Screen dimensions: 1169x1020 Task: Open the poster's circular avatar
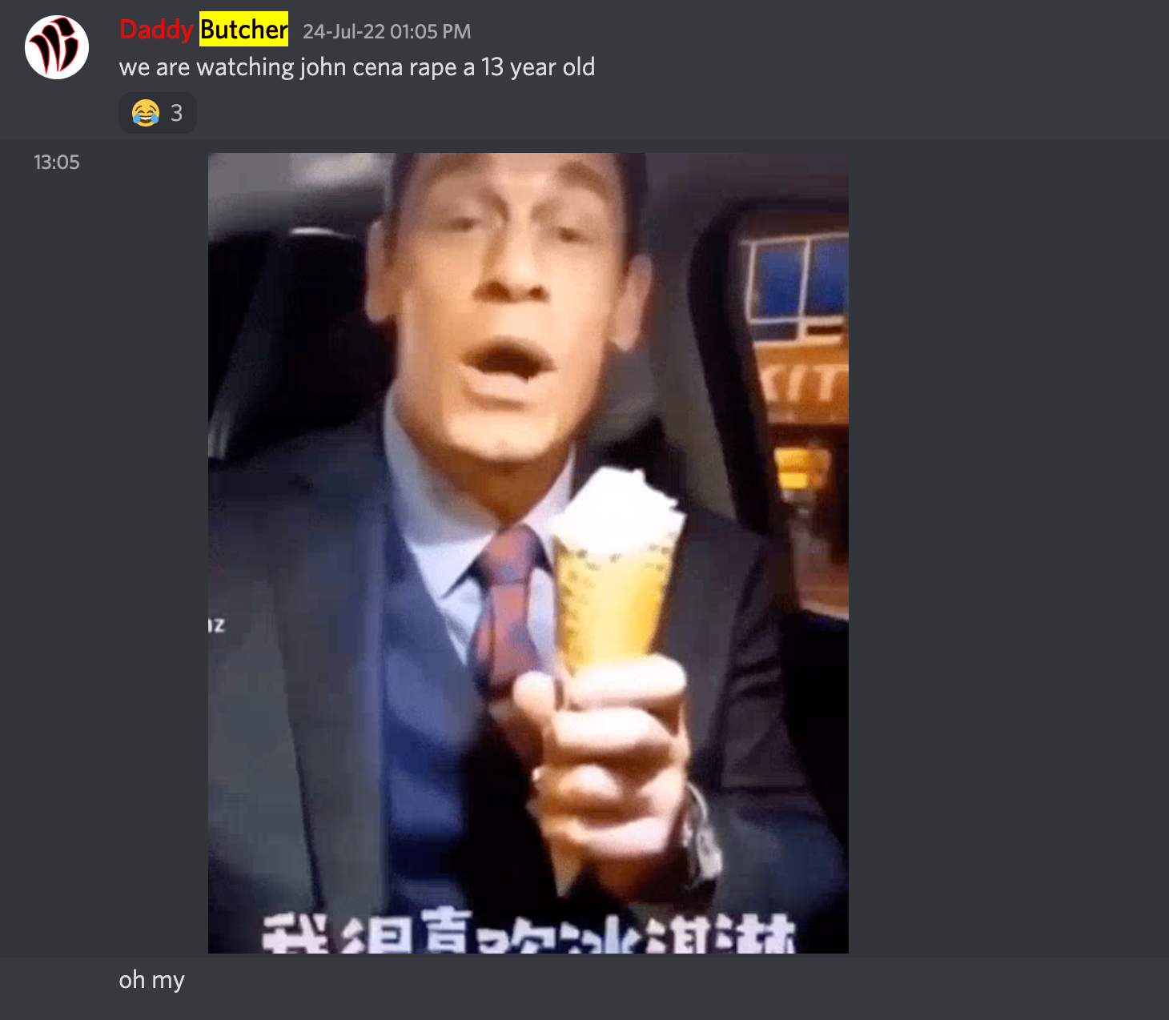(x=57, y=47)
